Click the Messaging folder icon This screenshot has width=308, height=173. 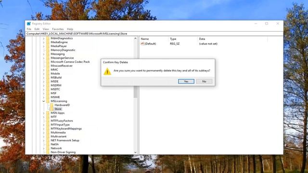point(48,54)
